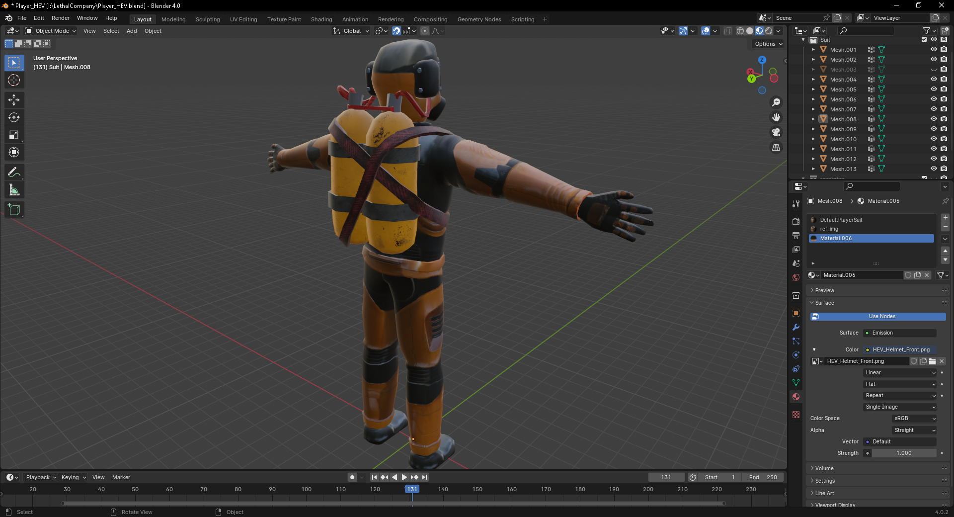Screen dimensions: 954x517
Task: Open the Modifiers wrench properties tab
Action: [x=796, y=327]
